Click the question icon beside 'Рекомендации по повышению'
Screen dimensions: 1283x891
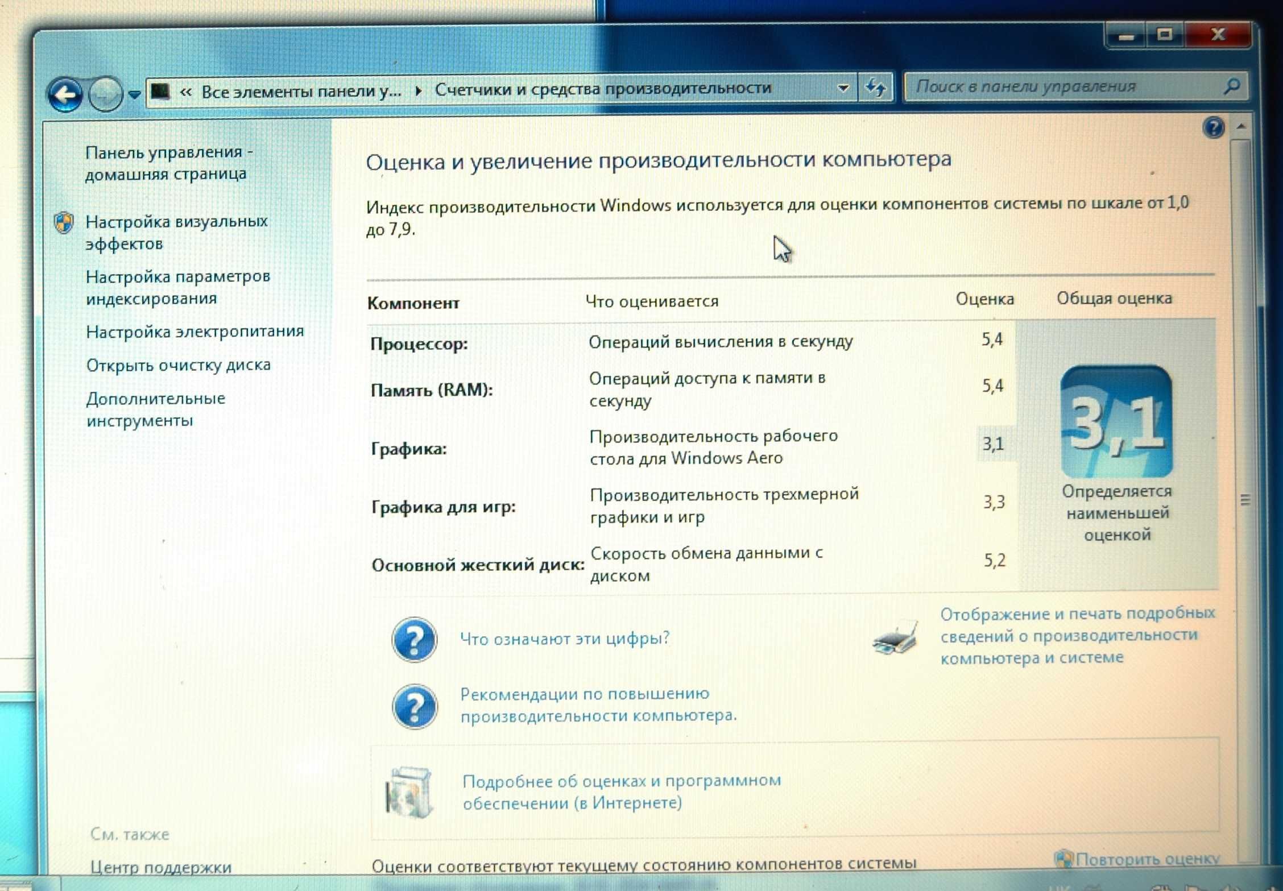coord(415,707)
